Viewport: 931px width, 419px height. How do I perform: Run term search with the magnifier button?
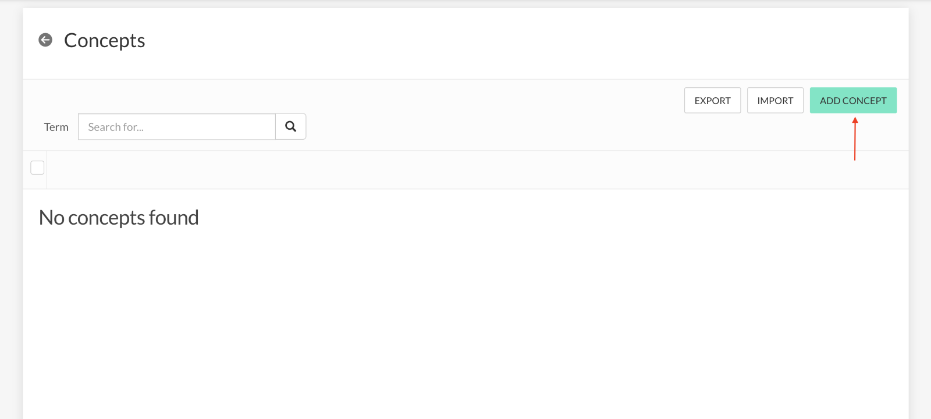click(x=291, y=126)
